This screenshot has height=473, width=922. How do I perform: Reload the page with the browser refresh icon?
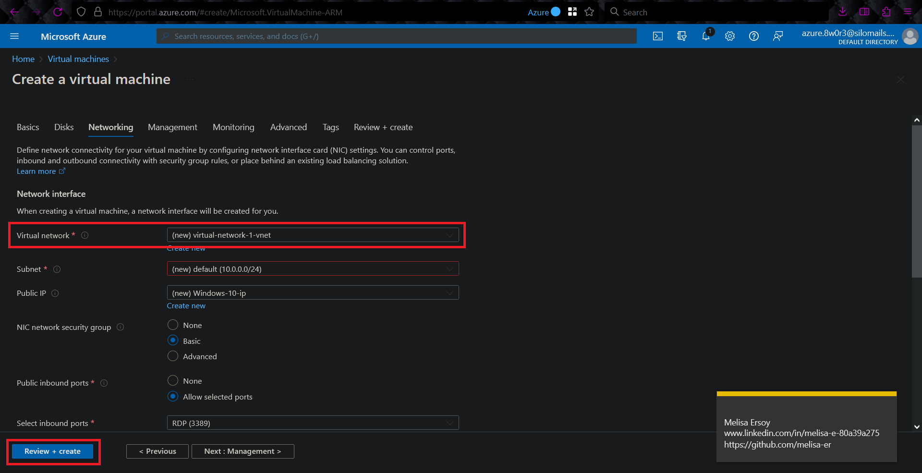(x=58, y=12)
